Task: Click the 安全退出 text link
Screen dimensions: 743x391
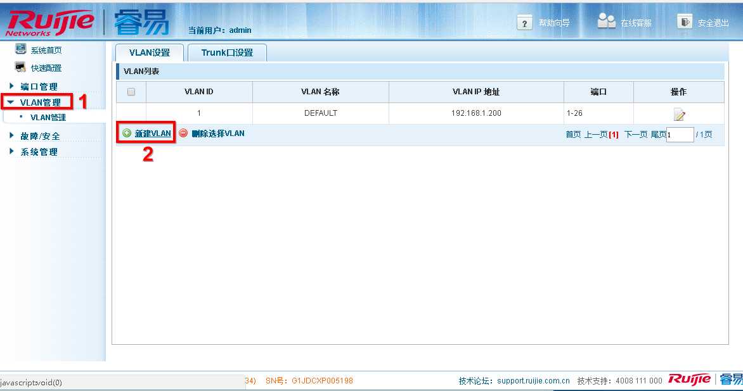Action: coord(713,23)
